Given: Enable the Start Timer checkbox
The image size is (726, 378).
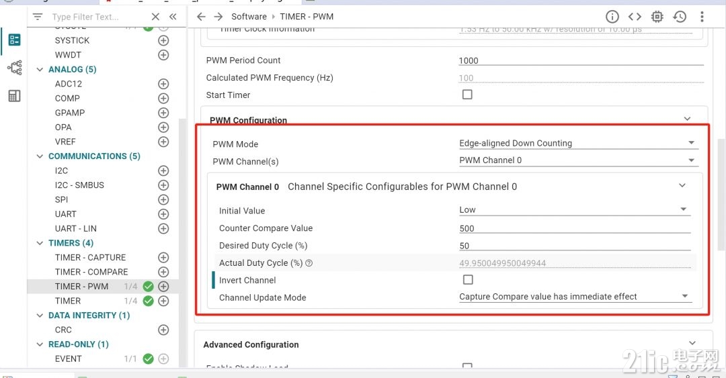Looking at the screenshot, I should (467, 95).
